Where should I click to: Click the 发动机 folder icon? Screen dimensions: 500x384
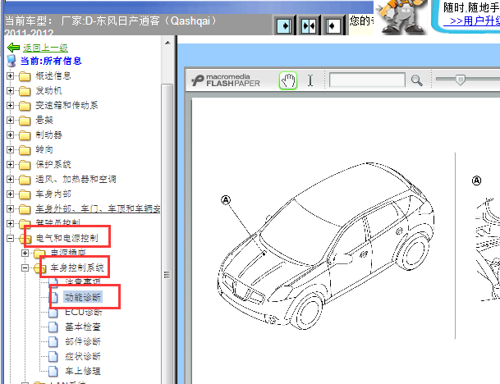25,91
